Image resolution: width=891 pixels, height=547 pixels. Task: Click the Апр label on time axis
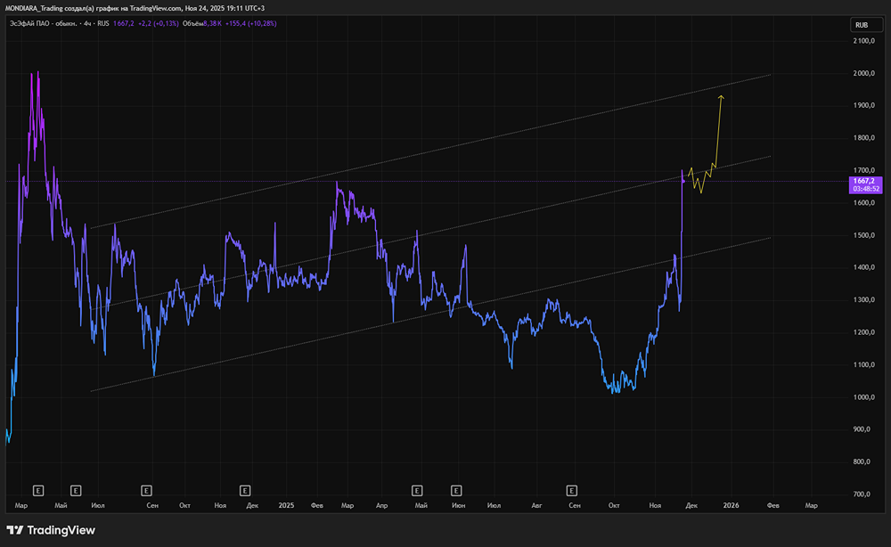(x=382, y=505)
